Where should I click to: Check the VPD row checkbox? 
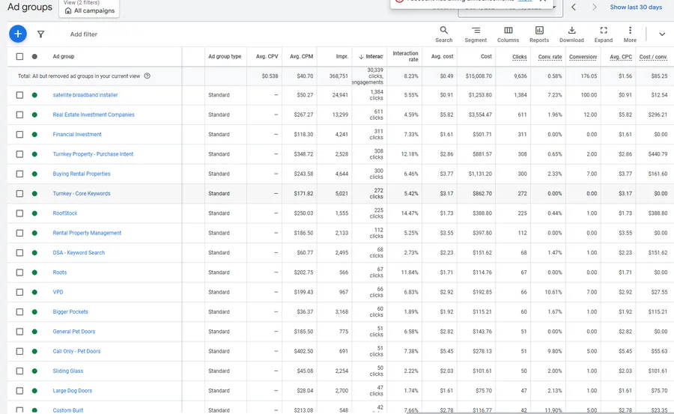pyautogui.click(x=19, y=292)
